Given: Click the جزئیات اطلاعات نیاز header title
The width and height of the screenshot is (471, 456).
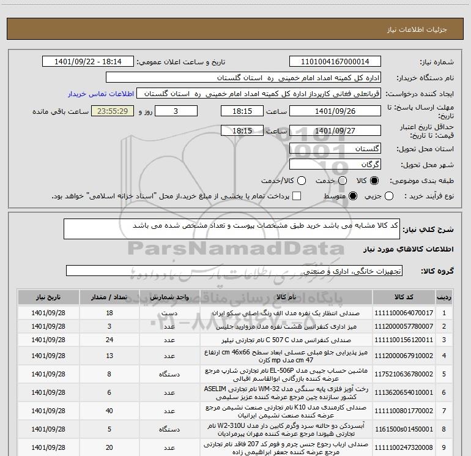Looking at the screenshot, I should (x=417, y=29).
